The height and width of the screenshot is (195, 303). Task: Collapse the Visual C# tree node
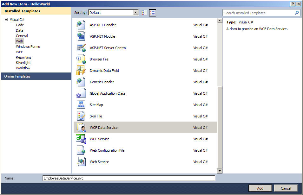tap(6, 20)
